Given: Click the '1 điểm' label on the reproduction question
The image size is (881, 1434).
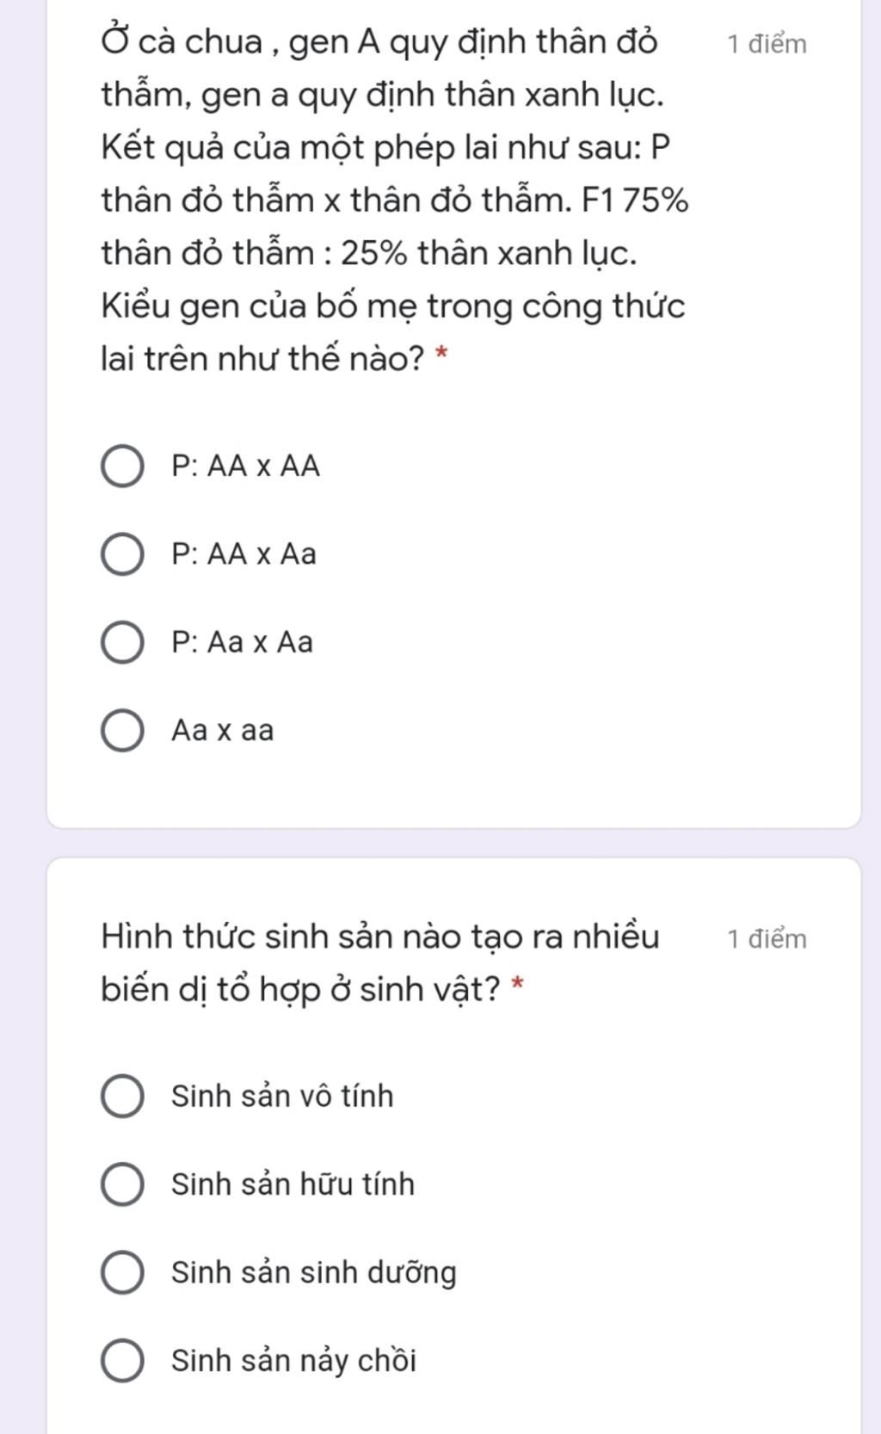Looking at the screenshot, I should click(x=767, y=938).
